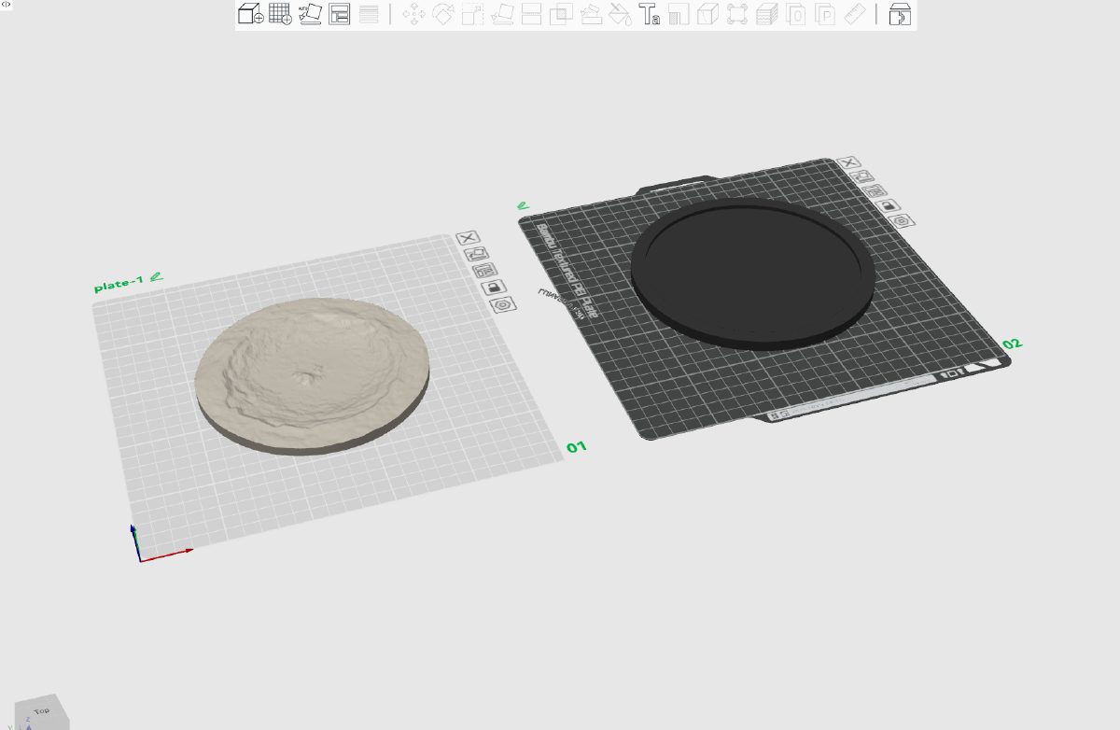Image resolution: width=1120 pixels, height=730 pixels.
Task: Select the Measure ruler tool
Action: (x=855, y=14)
